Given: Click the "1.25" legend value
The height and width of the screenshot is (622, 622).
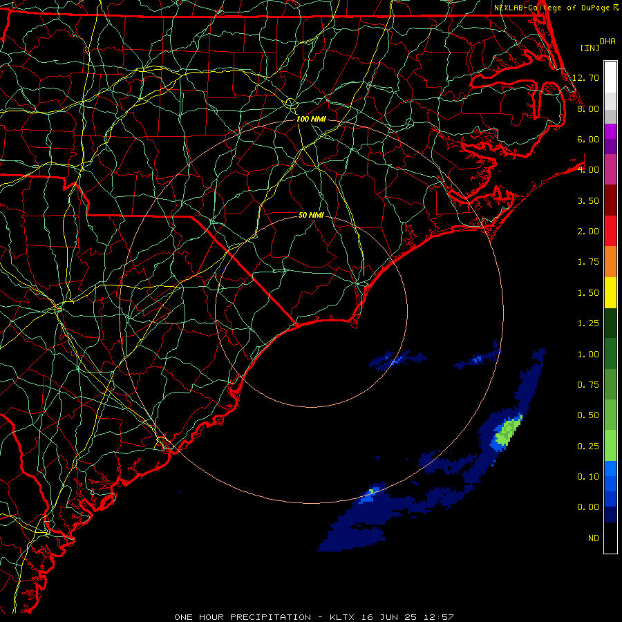Looking at the screenshot, I should click(588, 323).
